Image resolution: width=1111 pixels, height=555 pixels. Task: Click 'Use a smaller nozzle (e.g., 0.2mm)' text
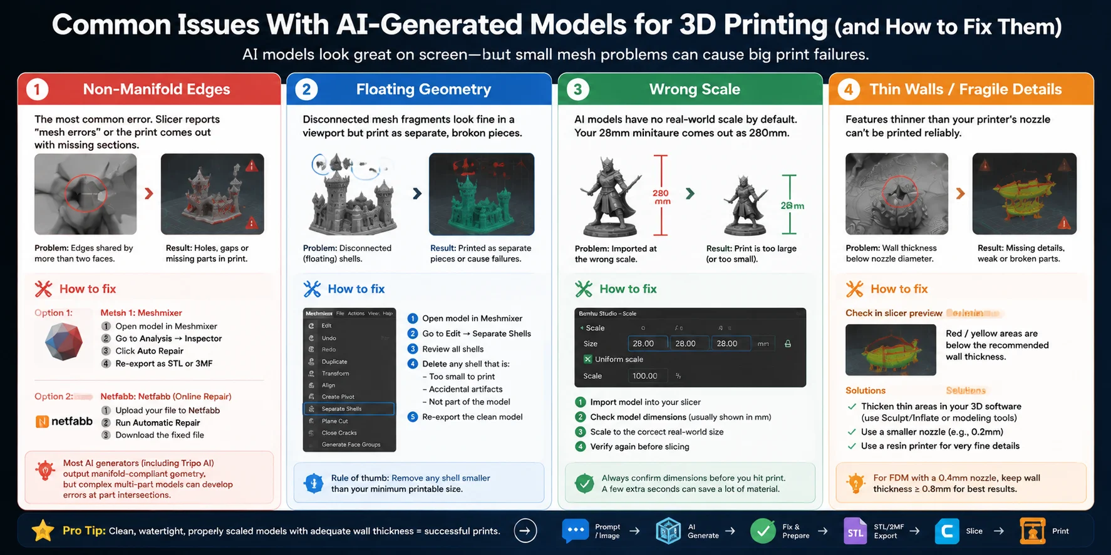pyautogui.click(x=932, y=432)
